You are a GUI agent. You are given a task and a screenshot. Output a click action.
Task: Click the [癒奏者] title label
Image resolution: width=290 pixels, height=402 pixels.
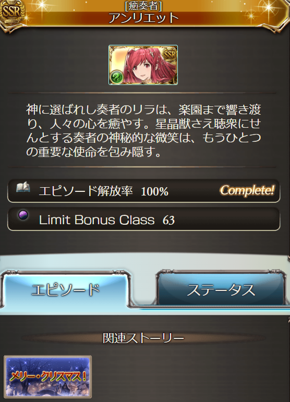(143, 6)
